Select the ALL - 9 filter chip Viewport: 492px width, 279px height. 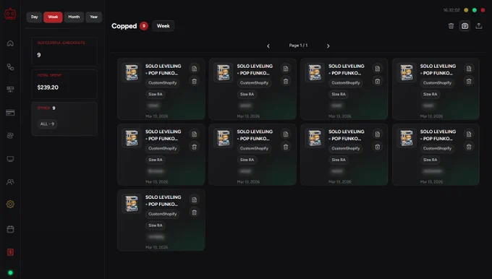[47, 124]
